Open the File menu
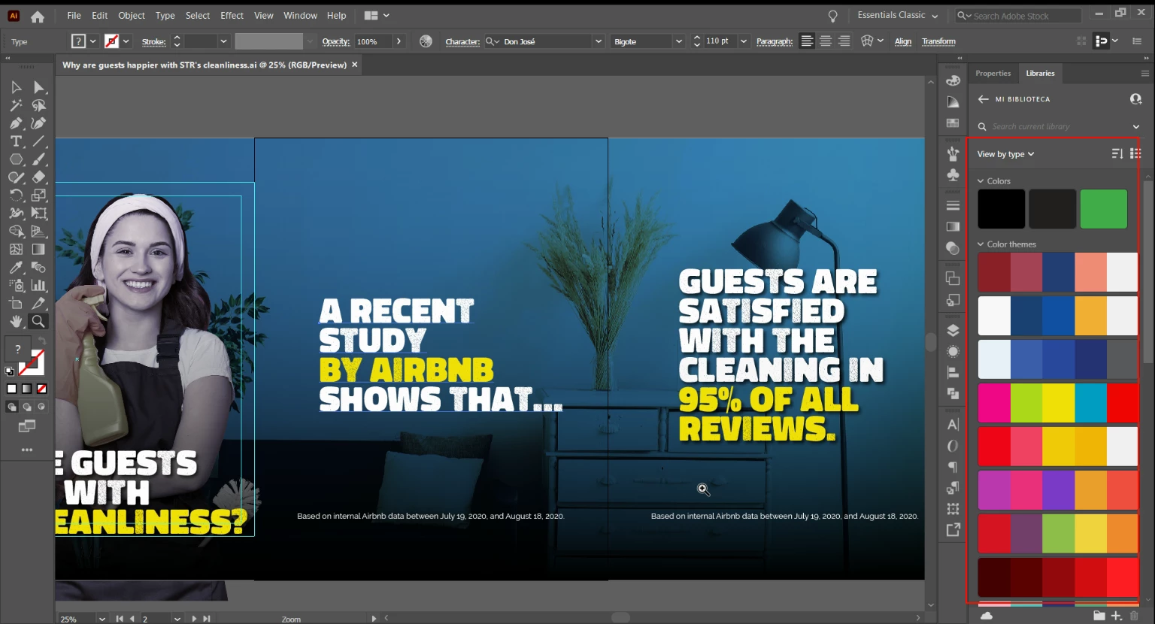 click(x=74, y=15)
